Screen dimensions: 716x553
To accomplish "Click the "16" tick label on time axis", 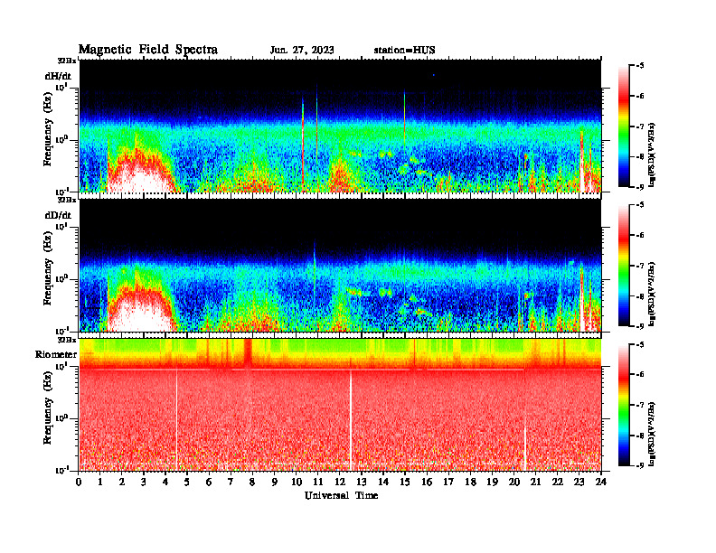I will [427, 482].
